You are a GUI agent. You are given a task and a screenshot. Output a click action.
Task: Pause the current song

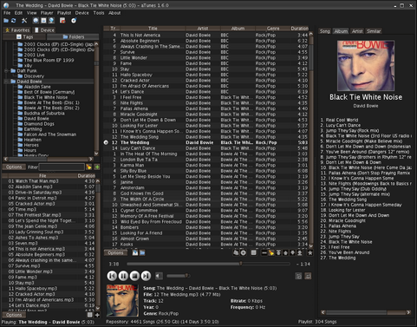click(123, 276)
